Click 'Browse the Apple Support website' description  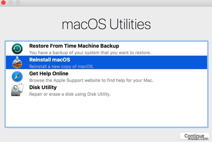[91, 80]
